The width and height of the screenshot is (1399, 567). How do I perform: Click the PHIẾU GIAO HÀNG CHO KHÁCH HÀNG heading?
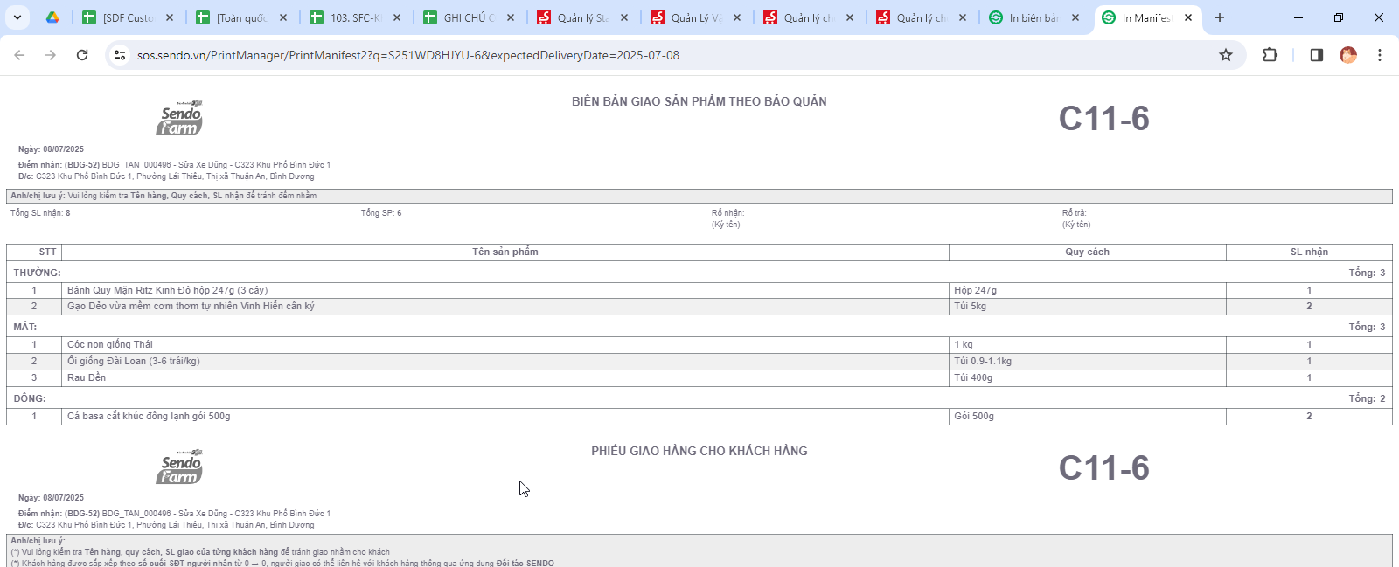click(699, 451)
